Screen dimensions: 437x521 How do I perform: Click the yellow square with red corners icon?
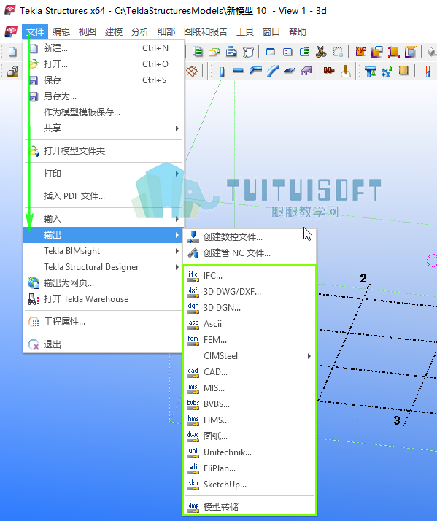point(393,52)
